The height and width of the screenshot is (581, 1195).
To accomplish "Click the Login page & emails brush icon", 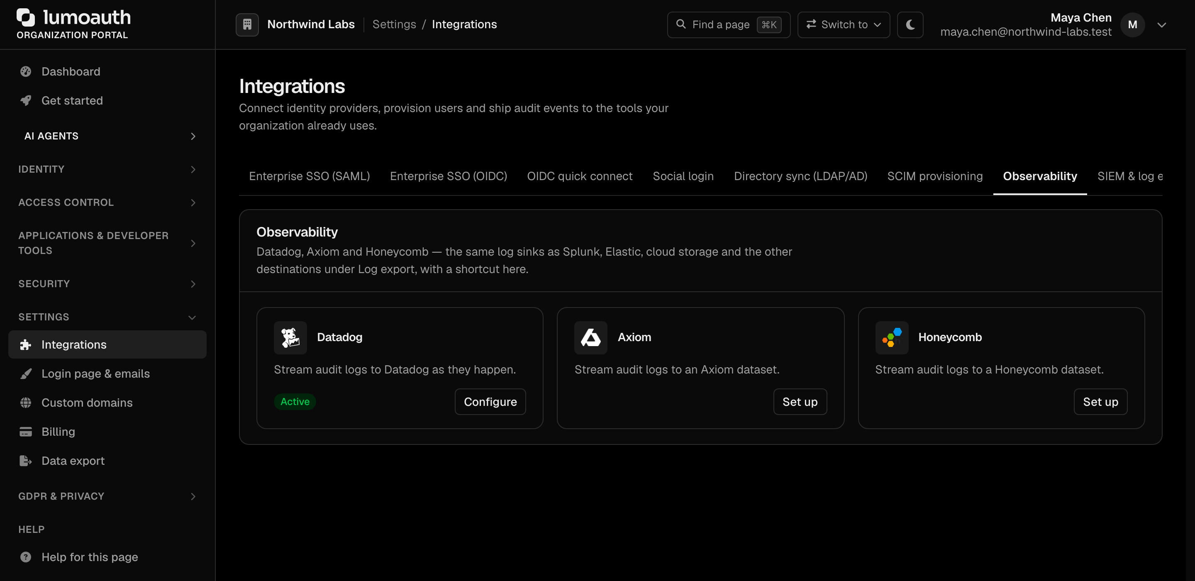I will 25,373.
